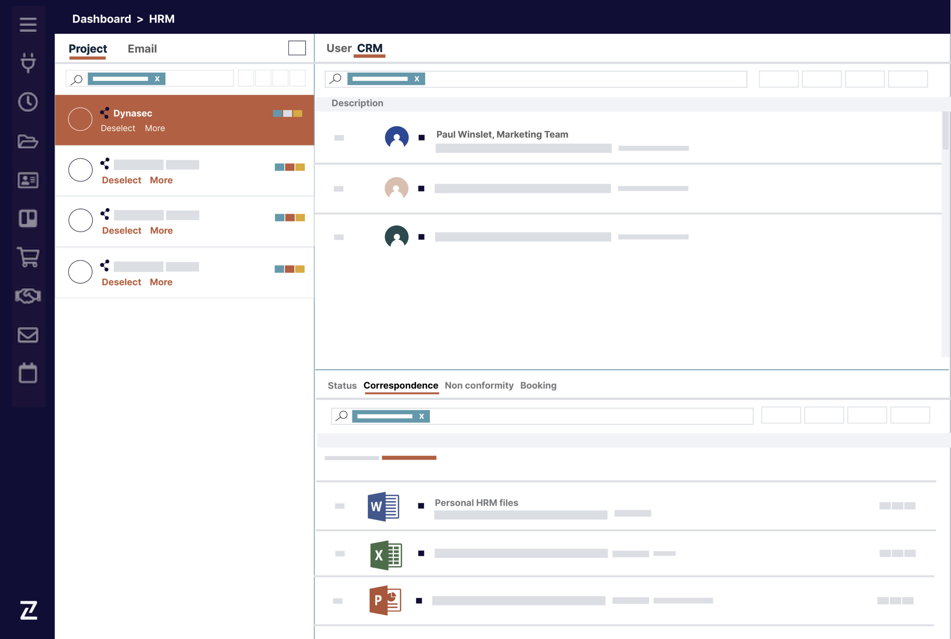Screen dimensions: 951x639
Task: Click the Z logo at the sidebar bottom
Action: pos(29,610)
